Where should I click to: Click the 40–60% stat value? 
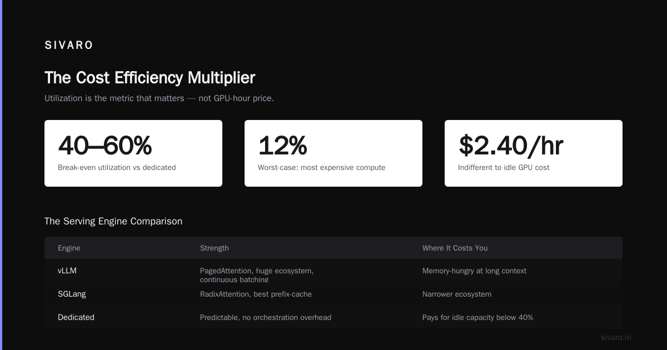tap(105, 146)
